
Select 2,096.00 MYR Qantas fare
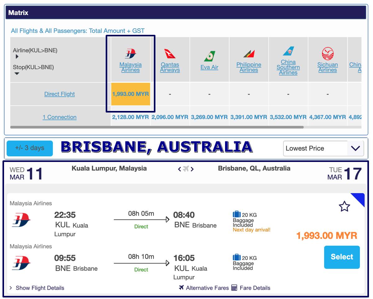click(170, 117)
